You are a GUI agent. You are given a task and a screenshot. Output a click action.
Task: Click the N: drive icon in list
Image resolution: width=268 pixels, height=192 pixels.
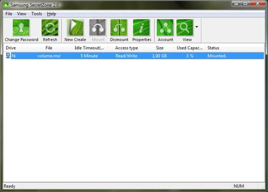[x=8, y=56]
